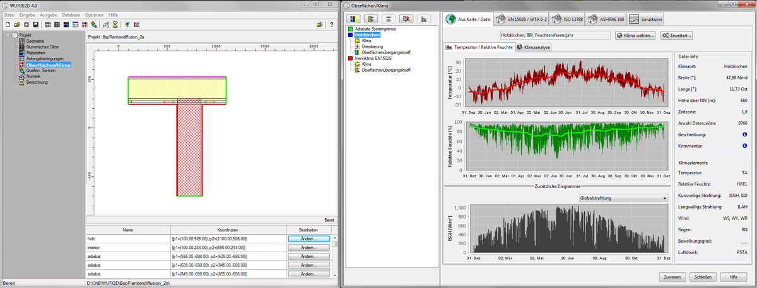Open the Datei menu
This screenshot has width=757, height=288.
coord(9,14)
